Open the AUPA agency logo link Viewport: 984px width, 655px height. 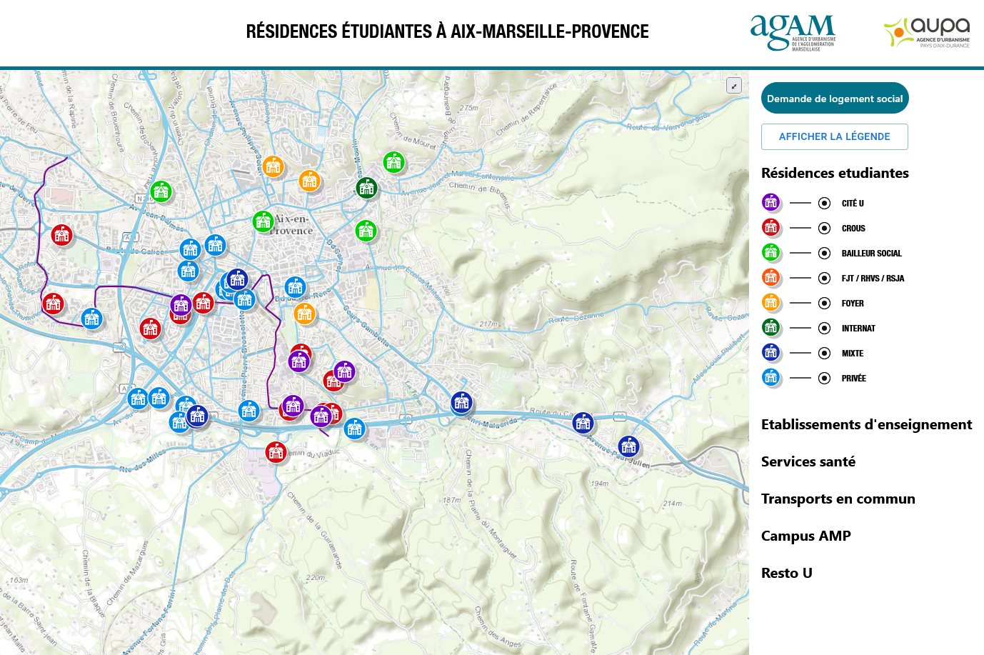click(x=927, y=33)
